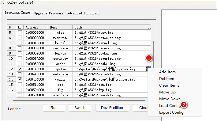Uncheck the system partition checkbox

(20, 69)
